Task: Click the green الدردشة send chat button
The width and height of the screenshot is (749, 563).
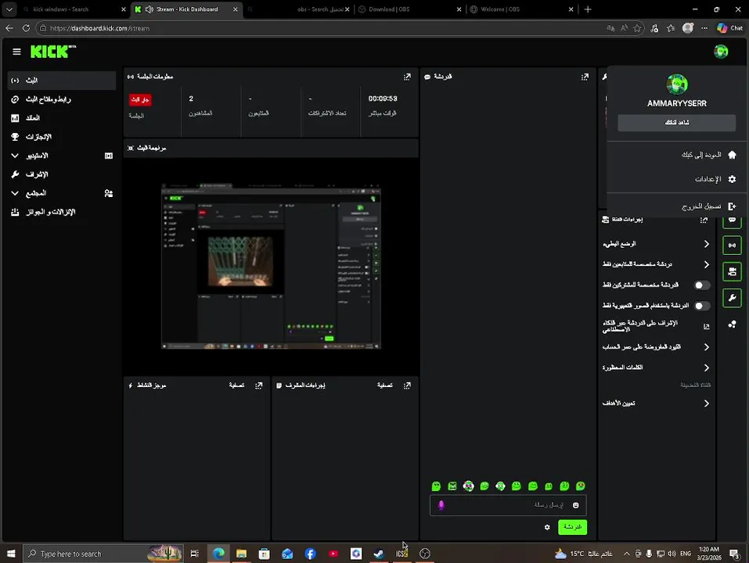Action: [572, 527]
